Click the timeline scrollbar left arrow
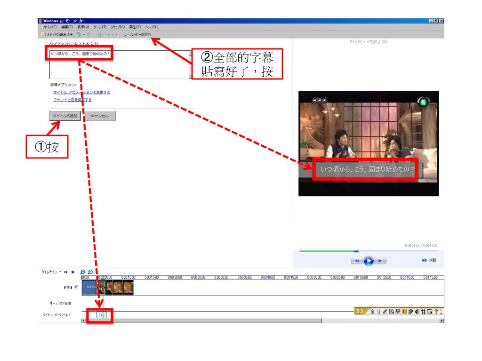The width and height of the screenshot is (482, 361). [x=83, y=321]
